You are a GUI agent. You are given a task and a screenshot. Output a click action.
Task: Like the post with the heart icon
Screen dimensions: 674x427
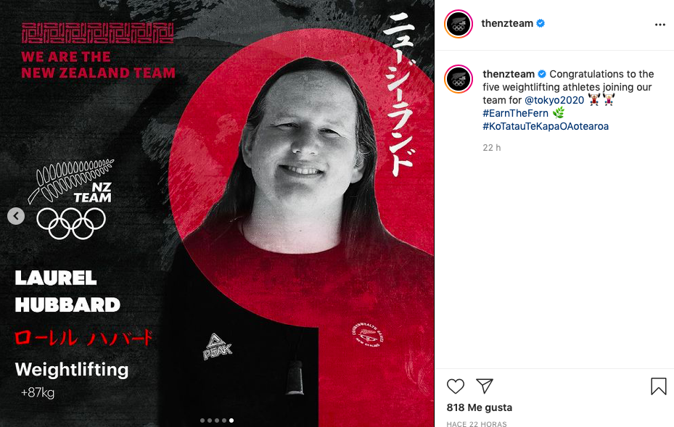point(455,386)
